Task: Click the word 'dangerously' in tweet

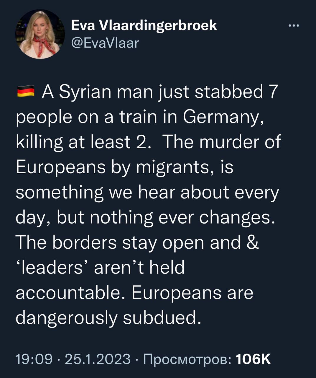Action: (66, 318)
